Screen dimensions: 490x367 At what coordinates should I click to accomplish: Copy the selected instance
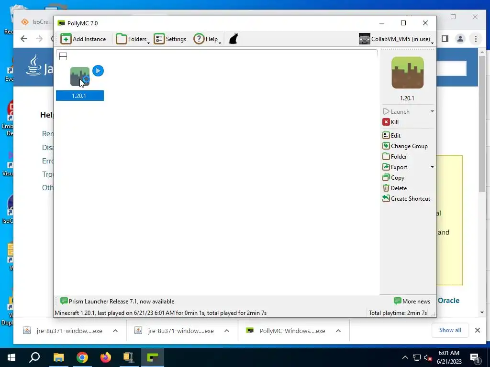(x=393, y=178)
